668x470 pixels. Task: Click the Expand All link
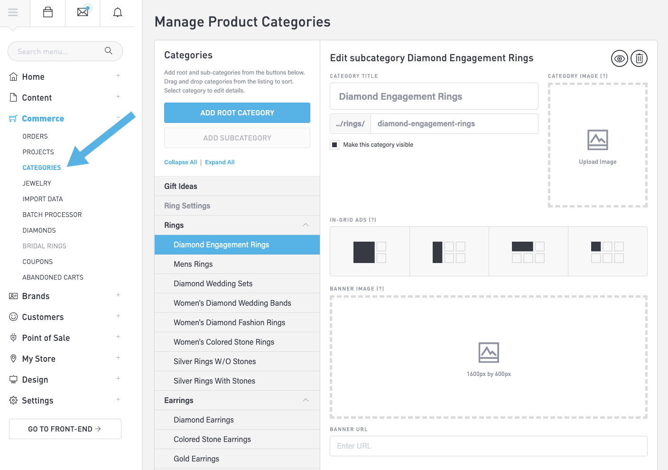220,162
